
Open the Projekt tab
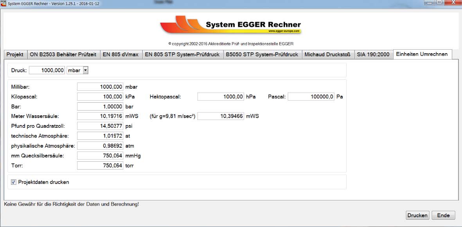coord(15,54)
